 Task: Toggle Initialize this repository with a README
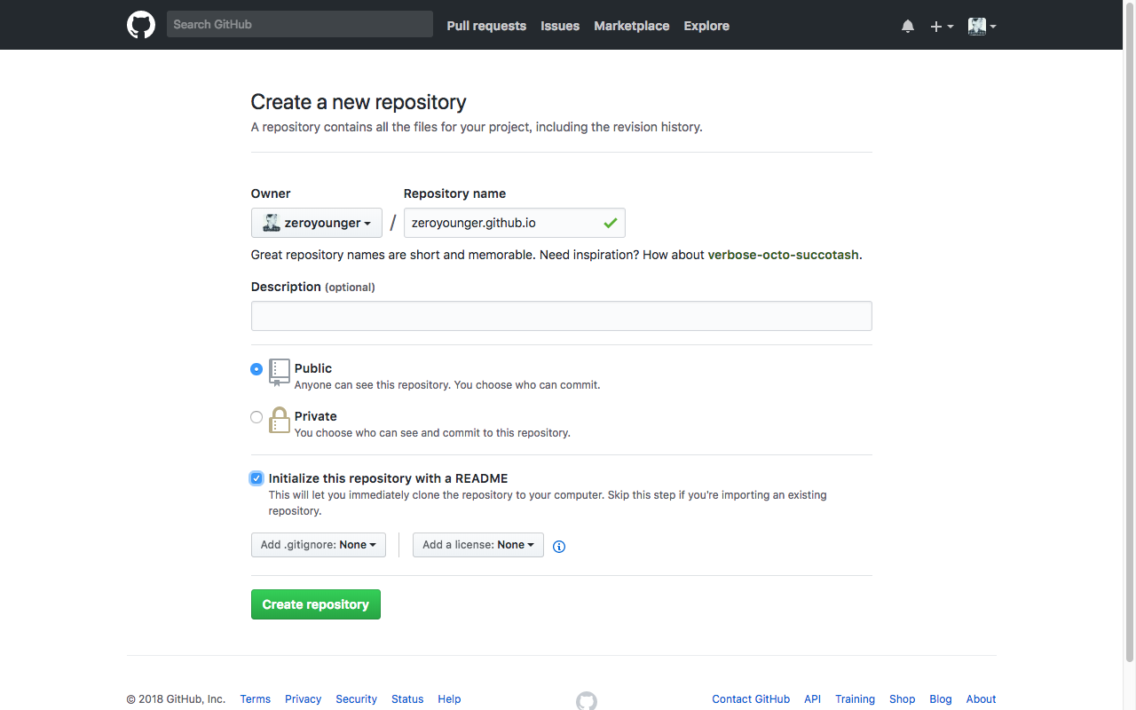pyautogui.click(x=256, y=478)
